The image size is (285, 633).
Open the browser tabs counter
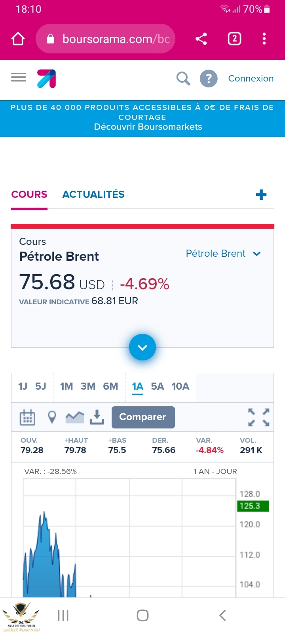234,39
